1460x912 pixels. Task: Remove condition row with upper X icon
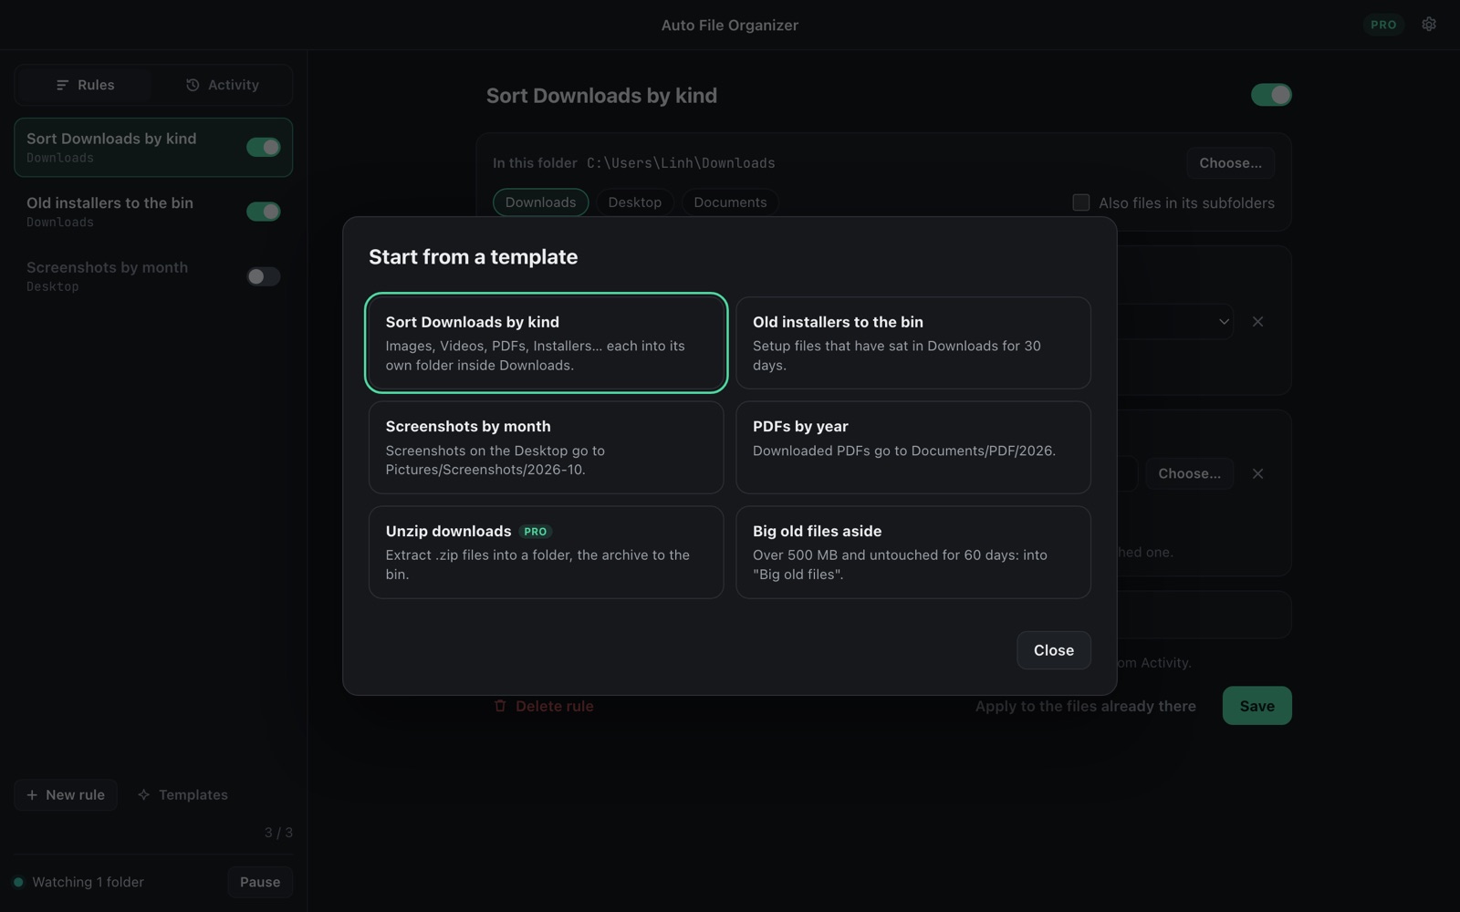(x=1257, y=321)
